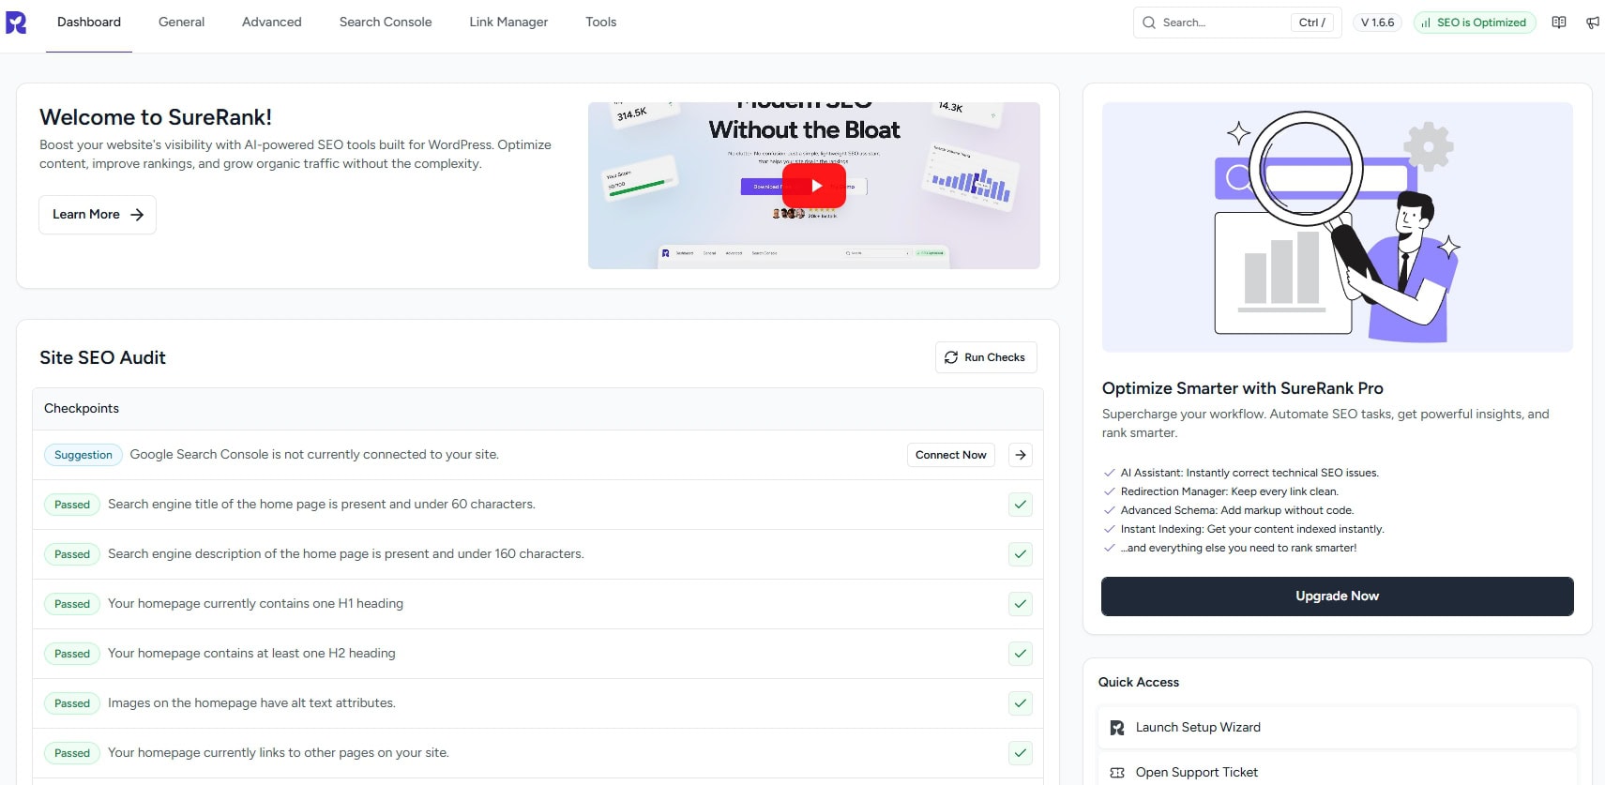Click the Passed badge for homepage links
The height and width of the screenshot is (785, 1605).
(72, 753)
